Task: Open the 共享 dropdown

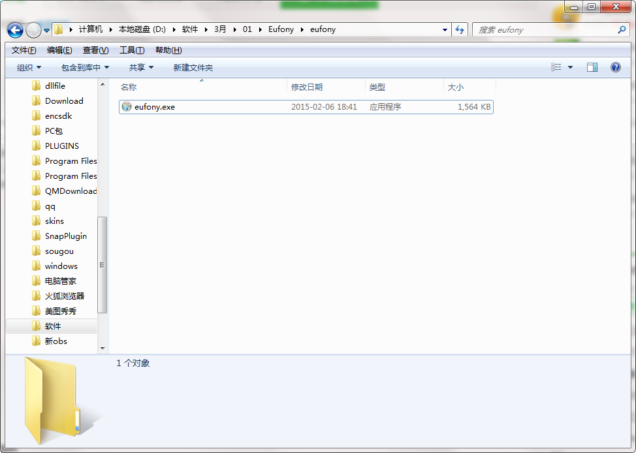Action: pos(141,68)
